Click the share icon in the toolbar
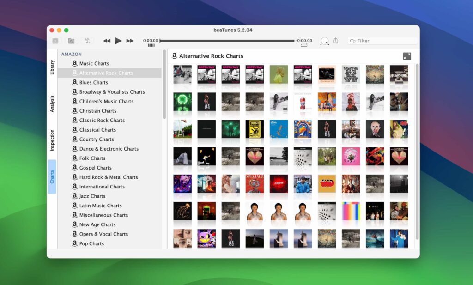The image size is (473, 285). coord(336,41)
